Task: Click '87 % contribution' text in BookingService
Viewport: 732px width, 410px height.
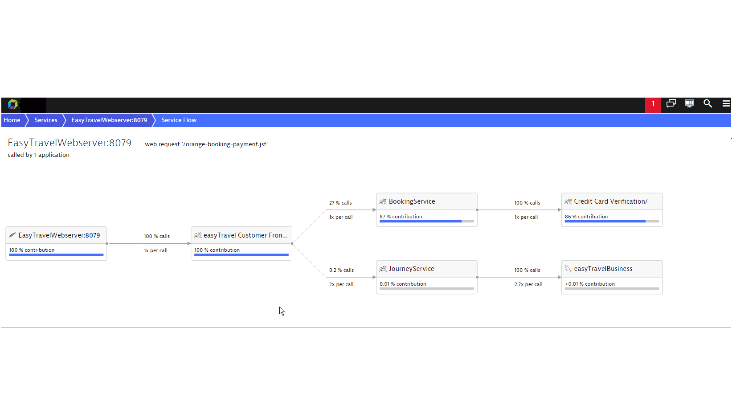Action: pos(401,217)
